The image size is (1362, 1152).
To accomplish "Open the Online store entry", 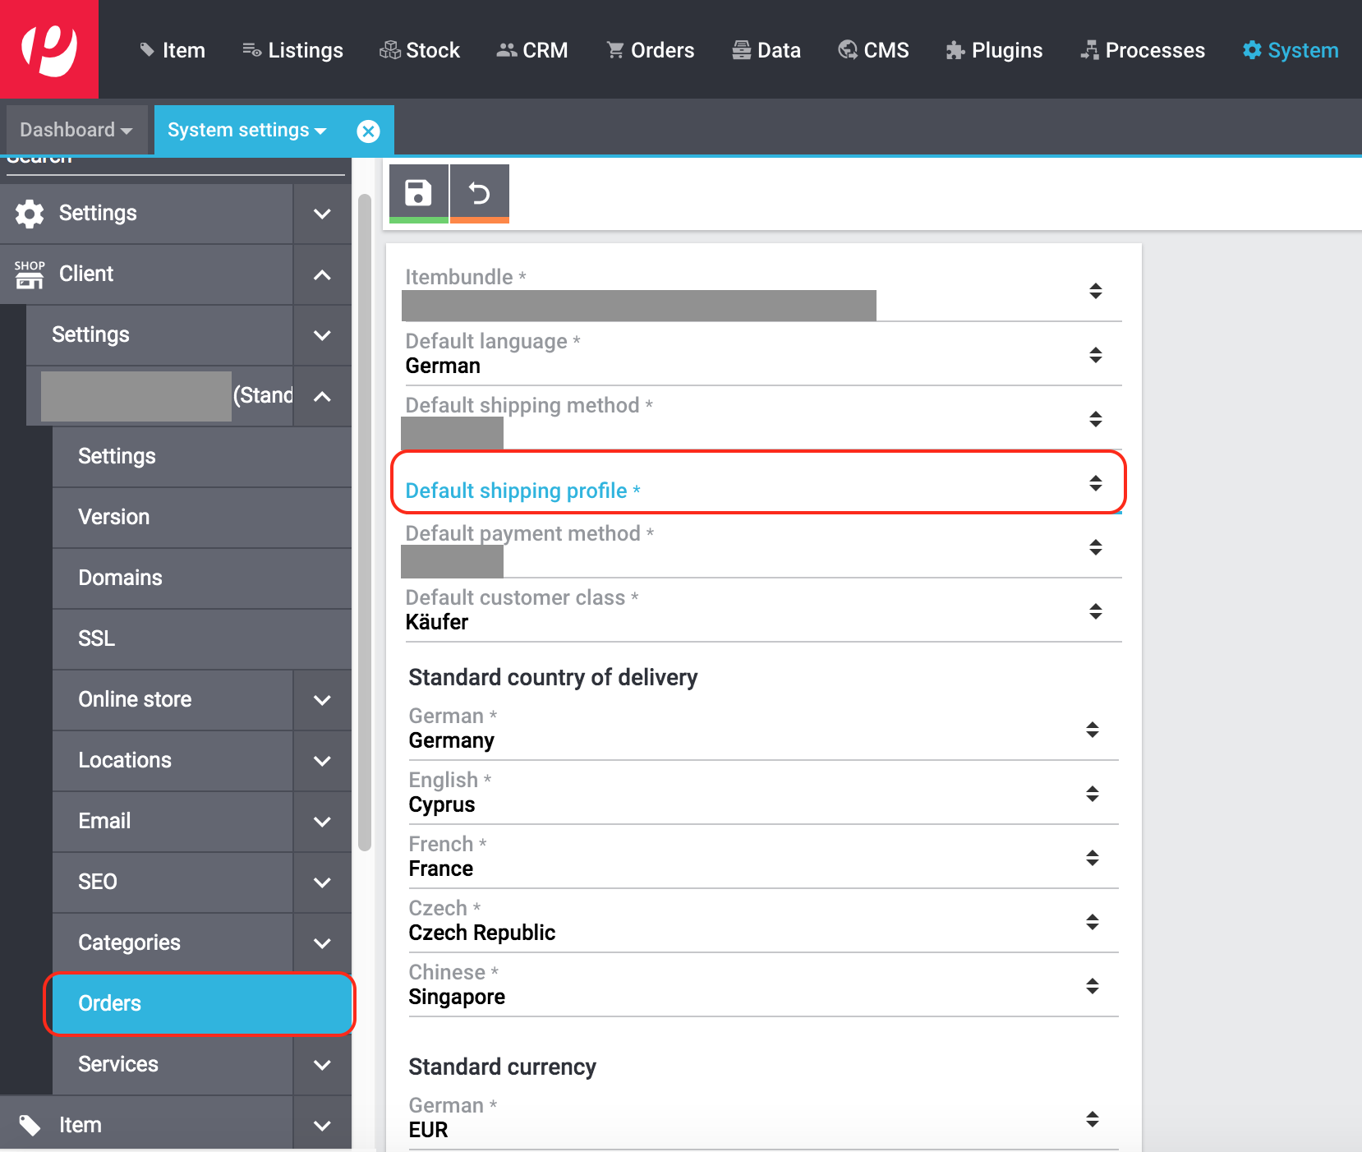I will click(173, 700).
